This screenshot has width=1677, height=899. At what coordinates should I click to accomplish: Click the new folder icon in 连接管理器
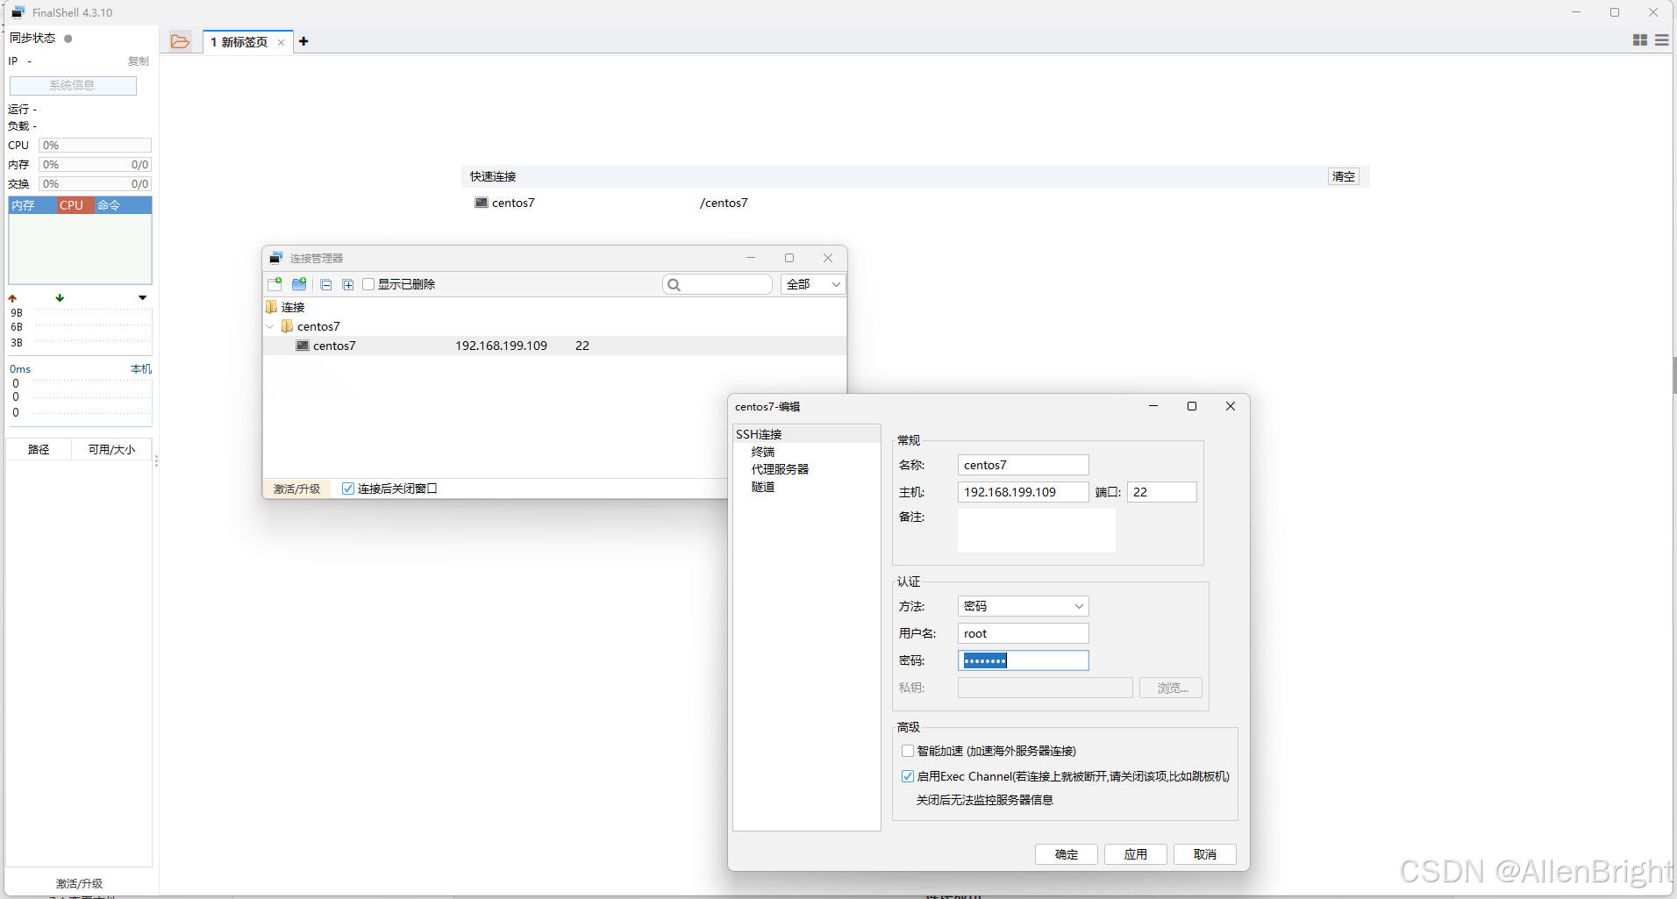click(x=299, y=284)
